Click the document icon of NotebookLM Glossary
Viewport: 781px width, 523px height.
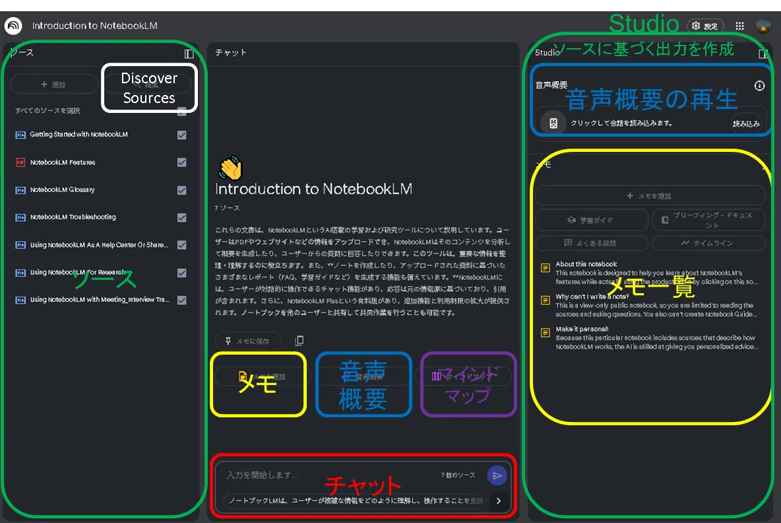click(x=20, y=190)
